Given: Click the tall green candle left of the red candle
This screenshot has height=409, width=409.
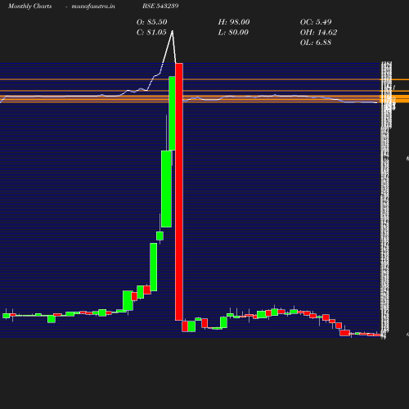Looking at the screenshot, I should (172, 113).
